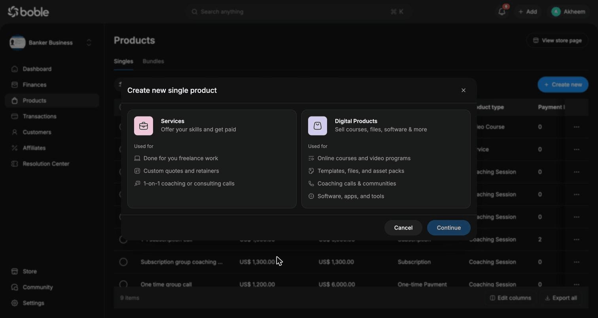
Task: Open Resolution Center in the sidebar
Action: (52, 164)
